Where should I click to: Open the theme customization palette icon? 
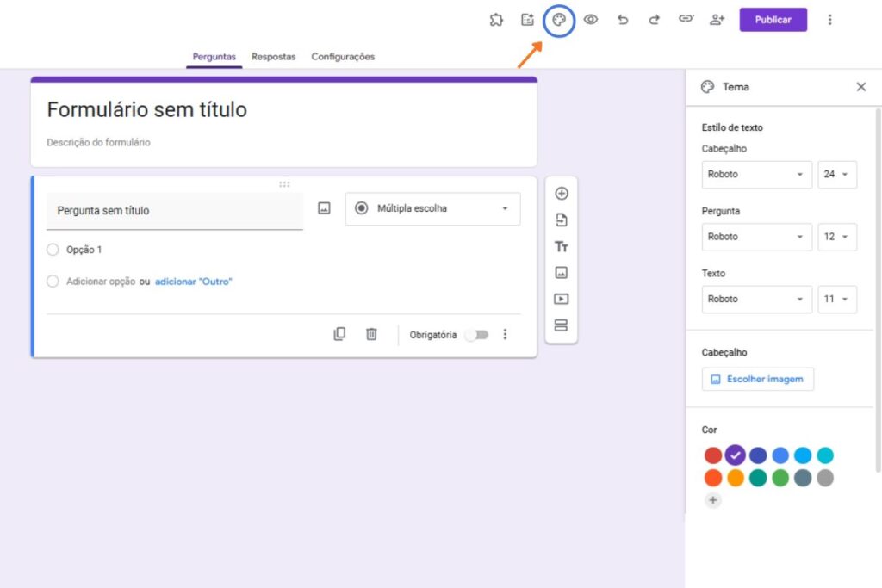coord(559,18)
